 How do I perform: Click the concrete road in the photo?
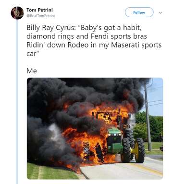pos(122,170)
